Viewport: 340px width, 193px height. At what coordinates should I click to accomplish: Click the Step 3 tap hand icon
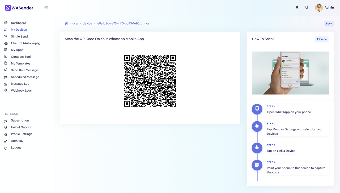pos(257,148)
